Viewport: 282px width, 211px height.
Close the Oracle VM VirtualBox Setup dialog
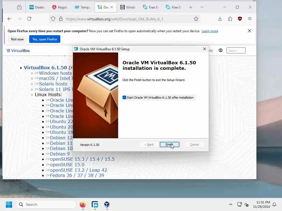pyautogui.click(x=205, y=49)
